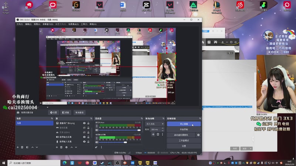
Task: Open the 文件(F) menu
Action: coord(20,24)
